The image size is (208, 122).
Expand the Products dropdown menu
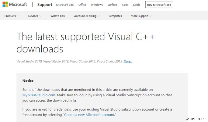click(12, 16)
